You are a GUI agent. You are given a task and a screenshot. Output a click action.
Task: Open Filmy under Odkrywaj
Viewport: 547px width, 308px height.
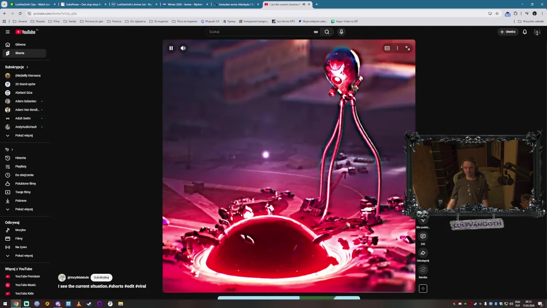24,239
